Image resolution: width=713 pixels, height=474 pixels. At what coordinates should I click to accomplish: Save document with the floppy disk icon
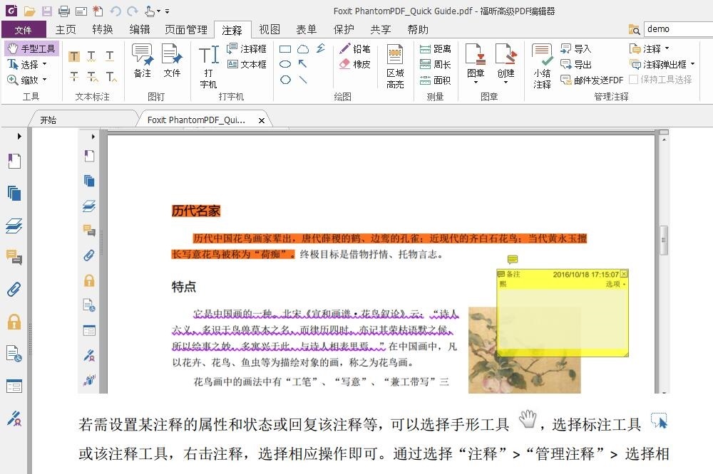point(46,11)
